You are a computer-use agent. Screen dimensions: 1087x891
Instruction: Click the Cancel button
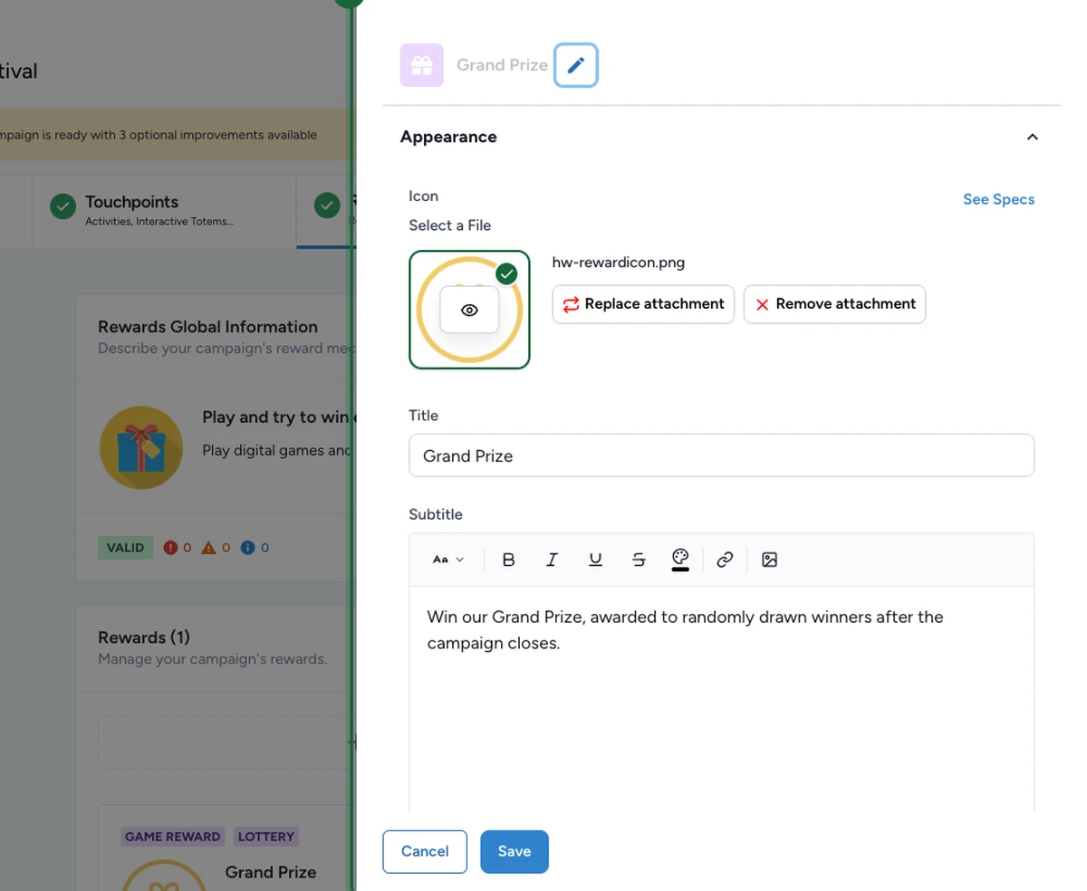425,851
